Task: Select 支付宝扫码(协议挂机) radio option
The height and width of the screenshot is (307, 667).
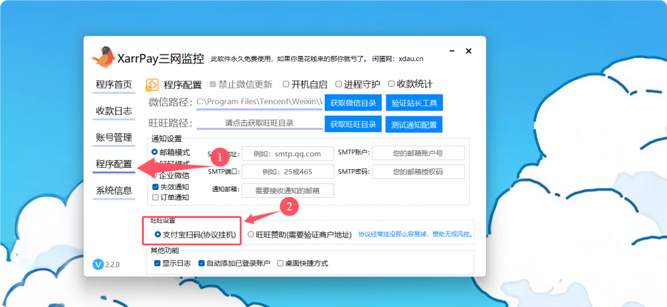Action: point(158,234)
